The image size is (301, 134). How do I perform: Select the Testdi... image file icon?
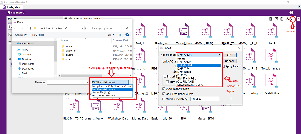[x=271, y=55]
